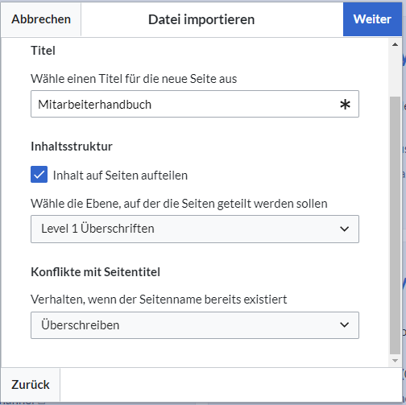Focus the Mitarbeiterhandbuch title input field
406x405 pixels.
click(x=195, y=104)
